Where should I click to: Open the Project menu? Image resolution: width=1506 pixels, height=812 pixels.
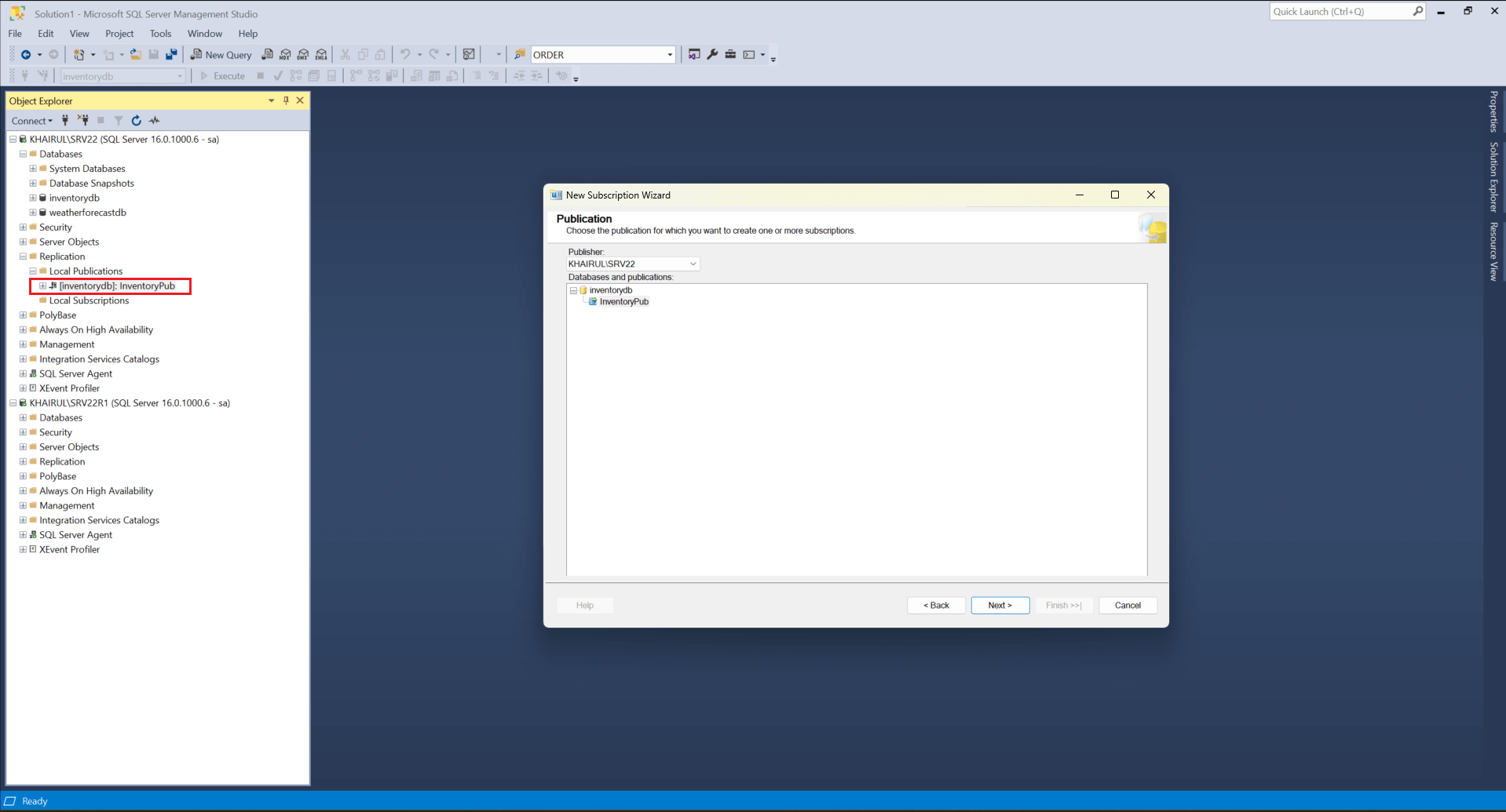coord(119,34)
